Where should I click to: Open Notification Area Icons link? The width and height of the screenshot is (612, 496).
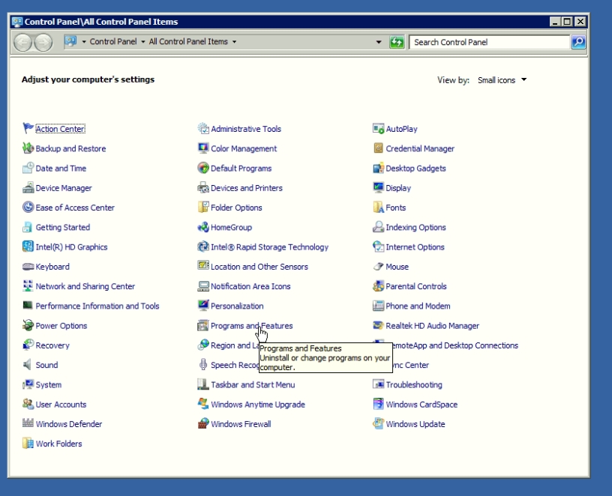point(250,286)
